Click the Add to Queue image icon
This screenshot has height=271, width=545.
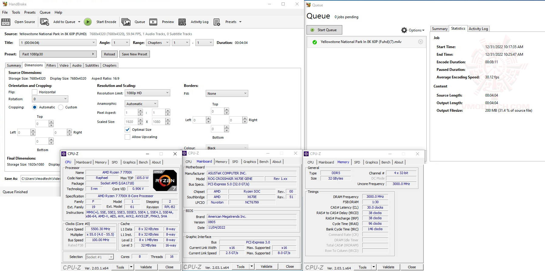[x=45, y=22]
